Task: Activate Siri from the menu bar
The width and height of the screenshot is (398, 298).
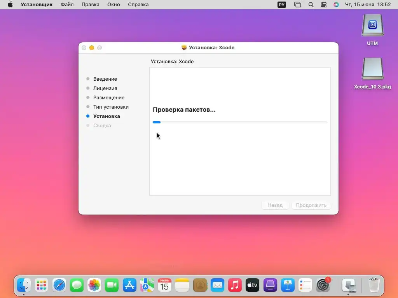Action: [336, 5]
